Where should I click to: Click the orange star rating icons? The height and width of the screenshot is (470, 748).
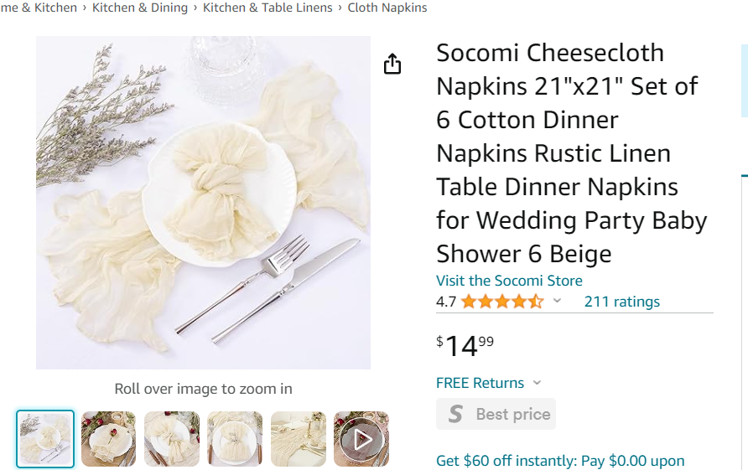(501, 302)
